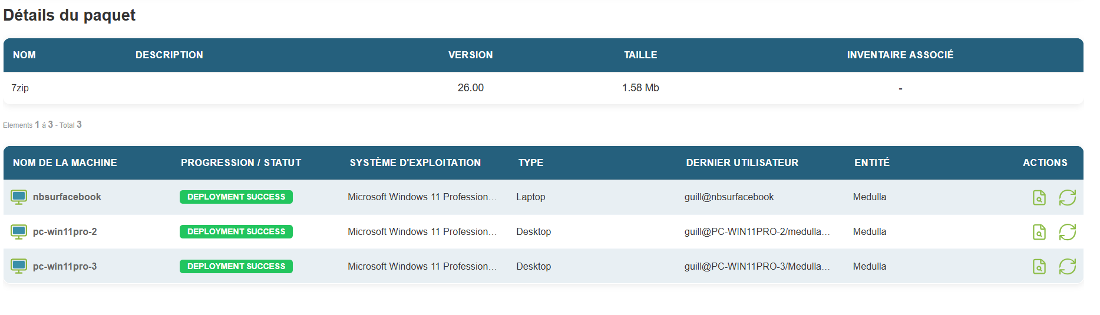Open deployment log icon for nbsurfacebook
Screen dimensions: 1100x315
click(1039, 198)
